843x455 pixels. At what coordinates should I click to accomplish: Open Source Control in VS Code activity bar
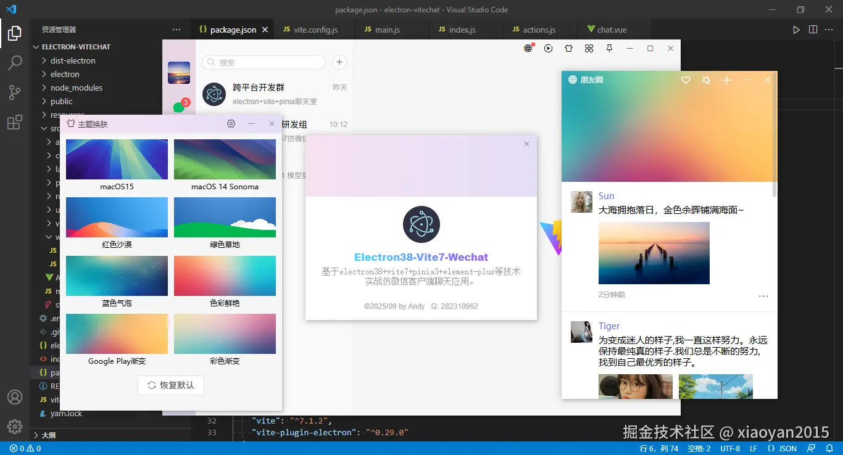pyautogui.click(x=15, y=92)
